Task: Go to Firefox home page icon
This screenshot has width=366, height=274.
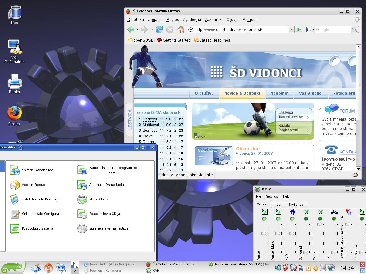Action: [x=181, y=29]
